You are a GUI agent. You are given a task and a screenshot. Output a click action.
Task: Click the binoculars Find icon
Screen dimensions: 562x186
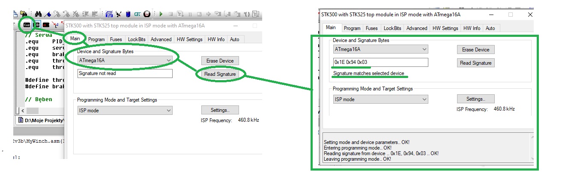(x=39, y=14)
